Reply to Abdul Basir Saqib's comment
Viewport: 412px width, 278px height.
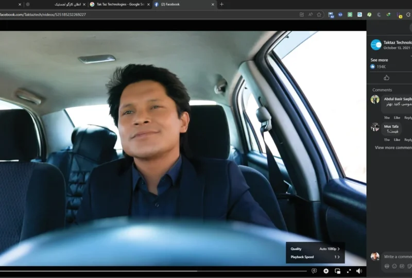[x=408, y=118]
